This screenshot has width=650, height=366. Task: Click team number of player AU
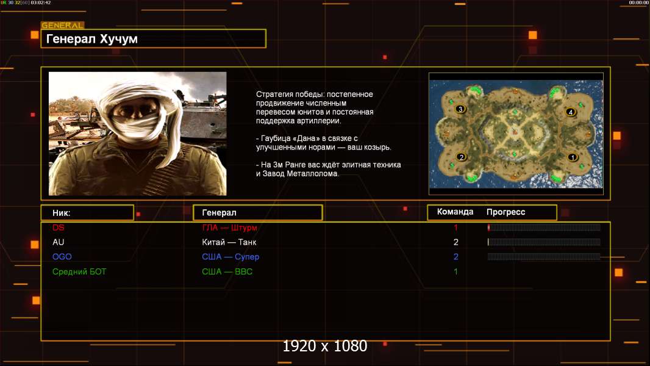[x=455, y=242]
